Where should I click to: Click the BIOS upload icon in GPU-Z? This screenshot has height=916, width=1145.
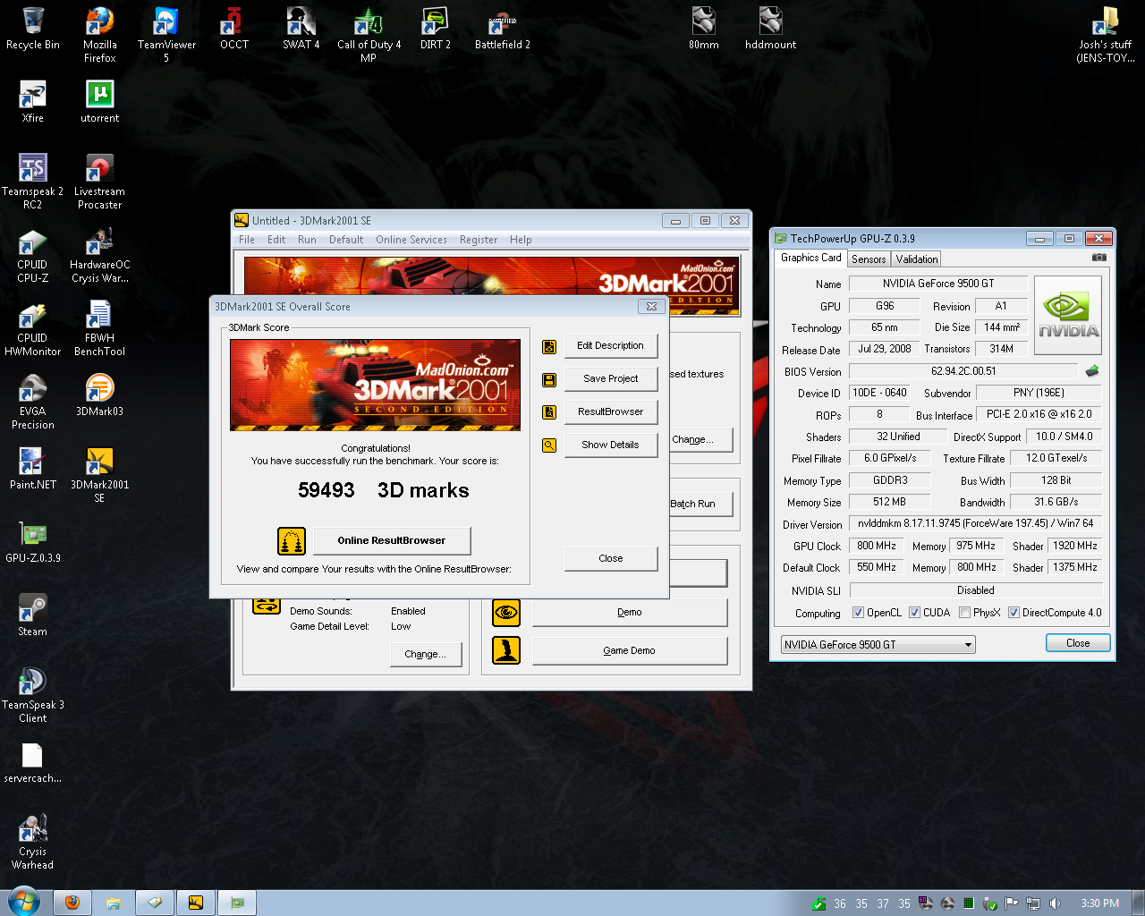[x=1092, y=371]
